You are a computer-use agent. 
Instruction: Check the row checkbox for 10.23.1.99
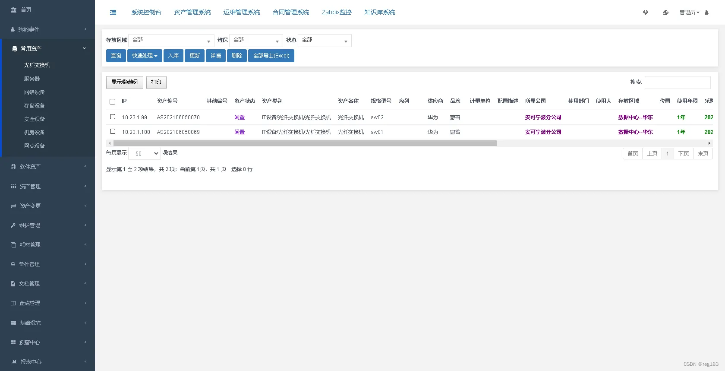tap(113, 117)
